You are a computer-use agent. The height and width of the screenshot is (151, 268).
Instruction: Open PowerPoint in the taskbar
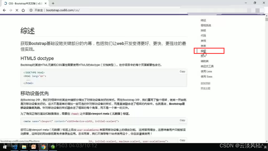click(x=33, y=147)
